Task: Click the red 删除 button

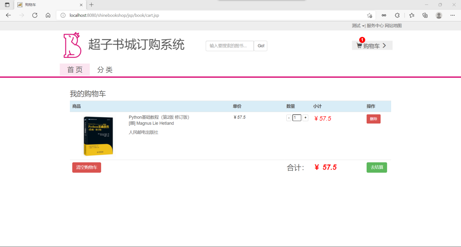Action: tap(373, 119)
